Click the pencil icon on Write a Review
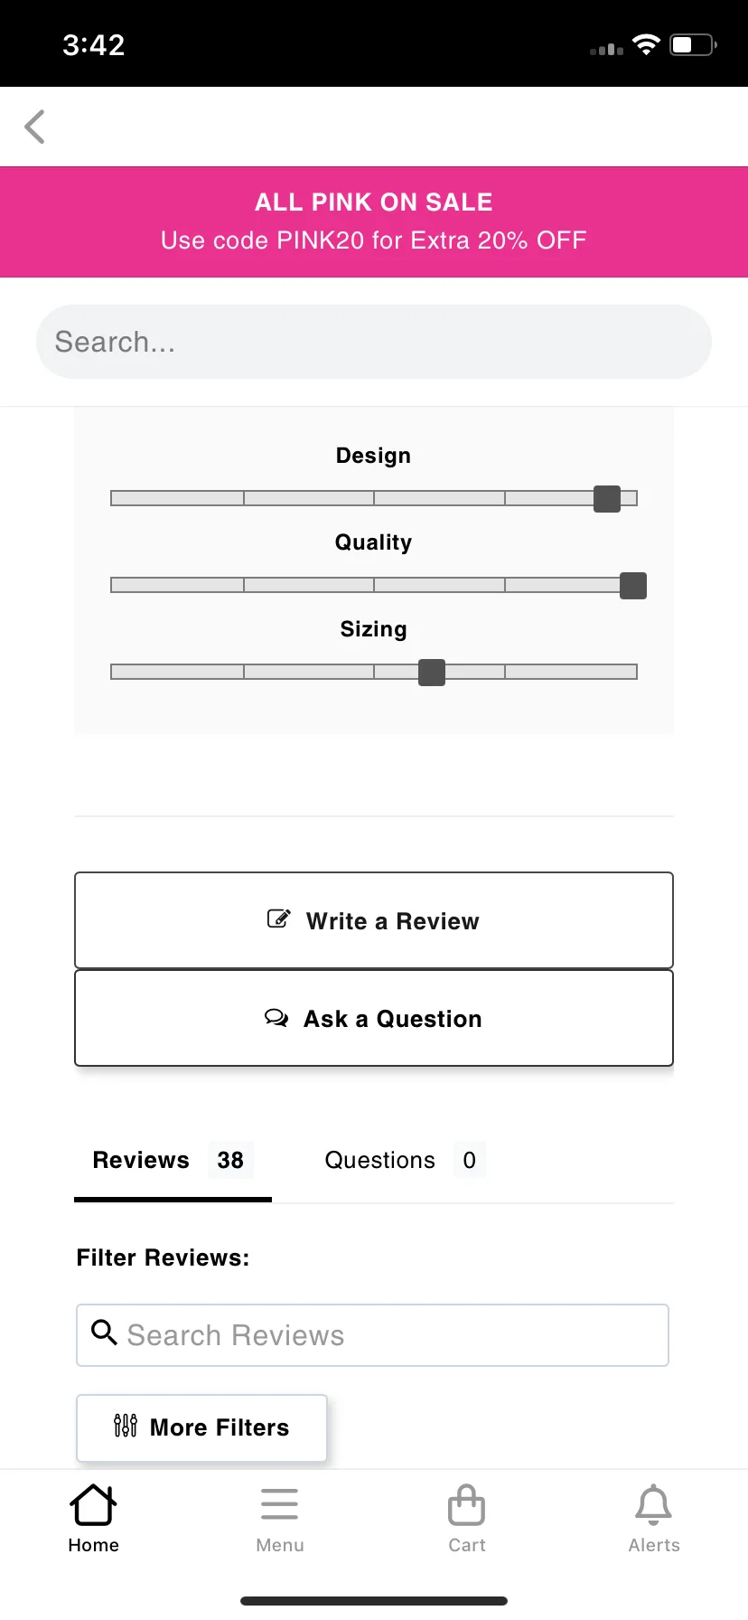 tap(279, 919)
